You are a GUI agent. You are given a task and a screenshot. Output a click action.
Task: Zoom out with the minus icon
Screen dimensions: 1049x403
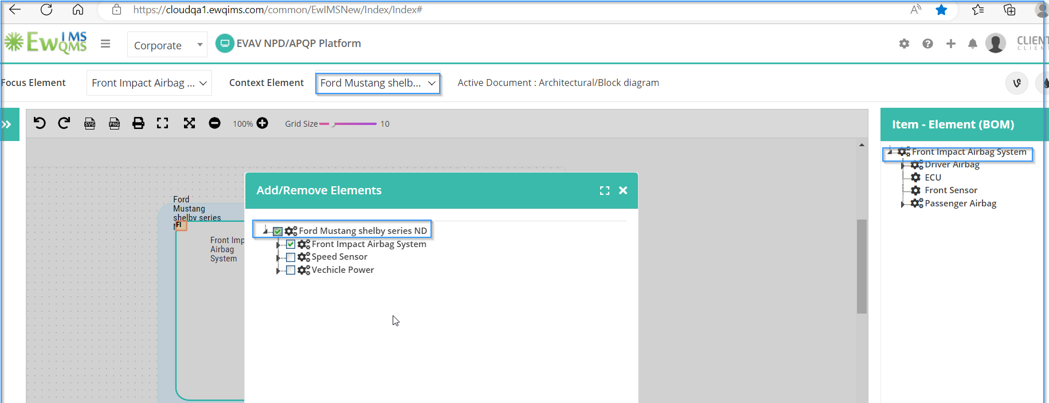tap(214, 123)
